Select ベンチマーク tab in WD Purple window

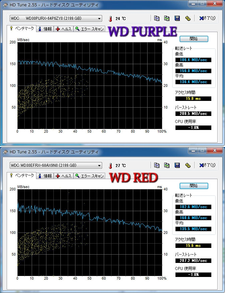coord(22,28)
